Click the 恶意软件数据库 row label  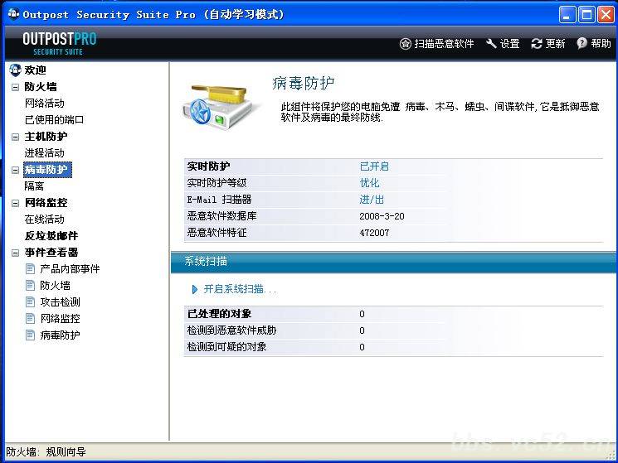tap(221, 216)
